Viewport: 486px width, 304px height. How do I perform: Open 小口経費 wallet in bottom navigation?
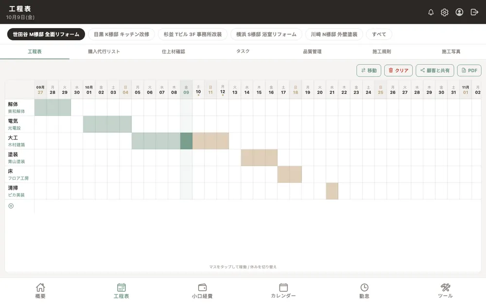pos(202,291)
